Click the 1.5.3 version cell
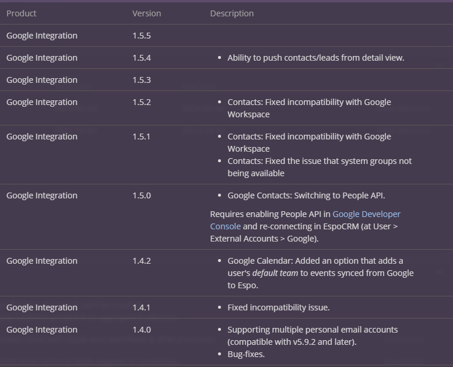This screenshot has width=453, height=367. tap(142, 80)
